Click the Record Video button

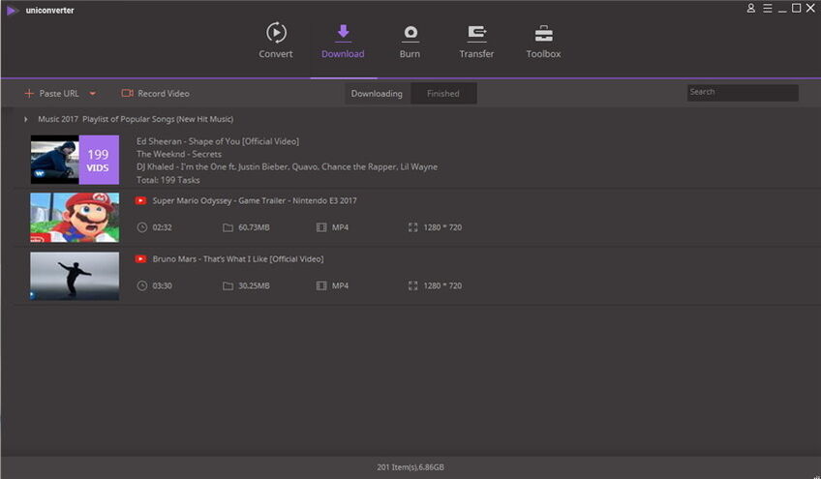point(156,93)
